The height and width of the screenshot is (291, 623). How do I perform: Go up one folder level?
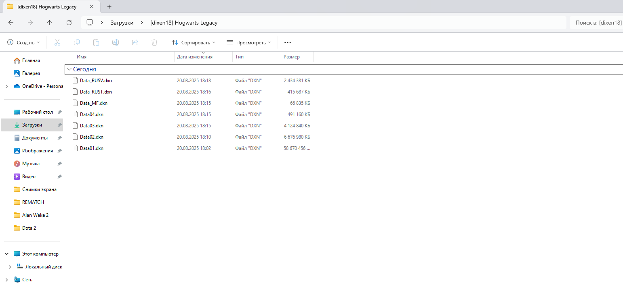click(50, 23)
